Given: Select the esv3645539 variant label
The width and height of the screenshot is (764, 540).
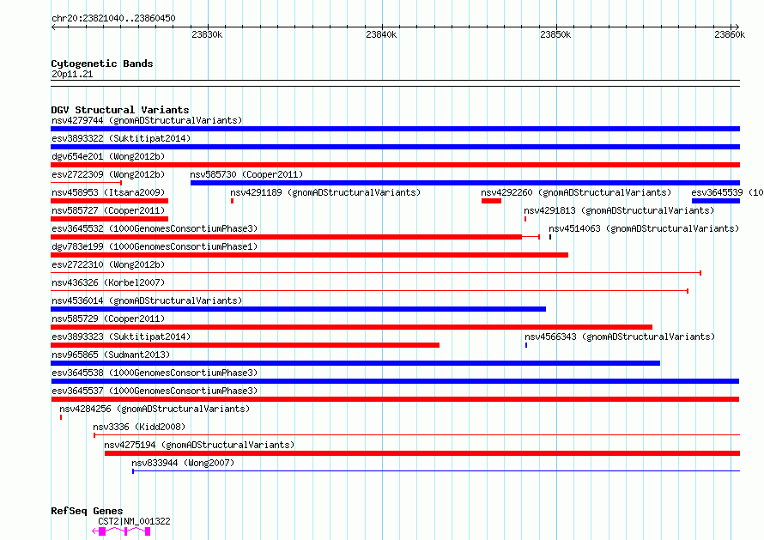Looking at the screenshot, I should pyautogui.click(x=727, y=192).
